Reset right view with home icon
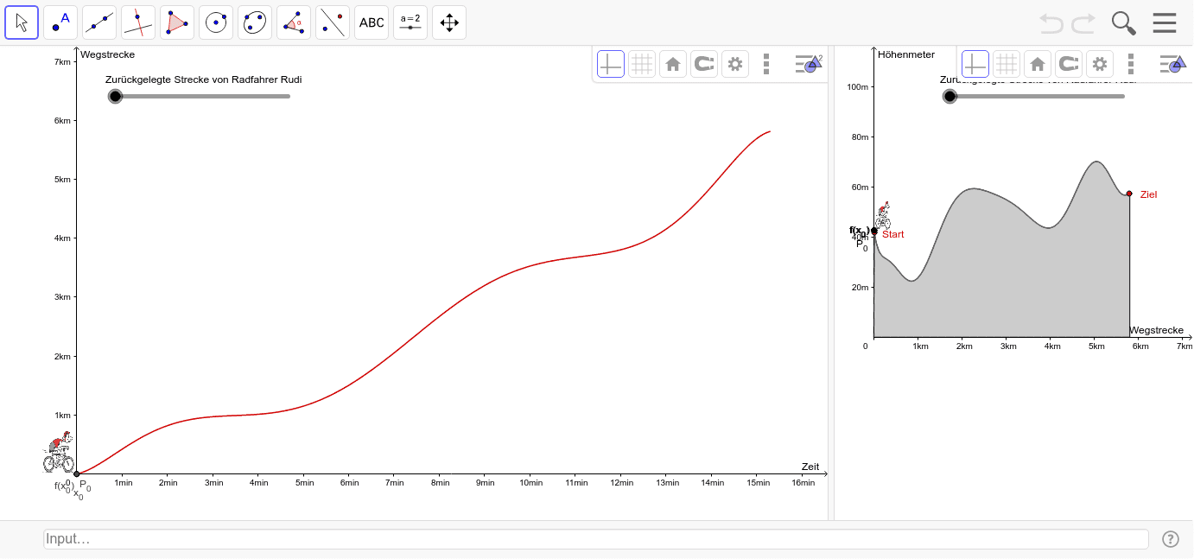 pos(1038,63)
